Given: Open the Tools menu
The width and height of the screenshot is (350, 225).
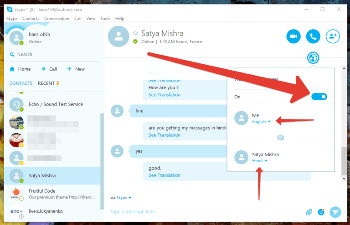Looking at the screenshot, I should click(x=105, y=19).
